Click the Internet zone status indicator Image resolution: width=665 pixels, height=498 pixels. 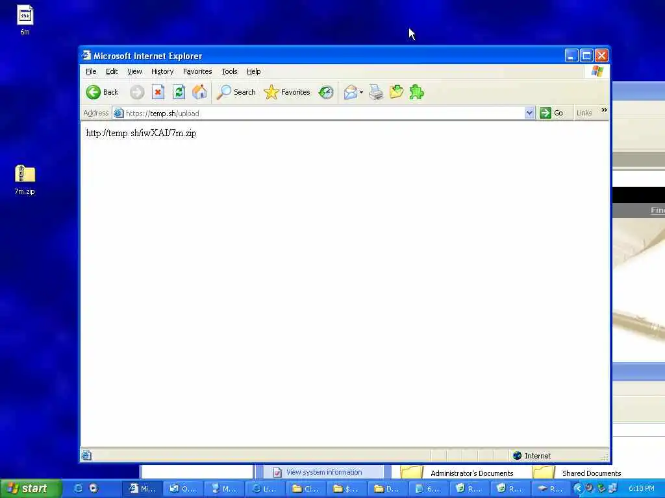pos(532,456)
